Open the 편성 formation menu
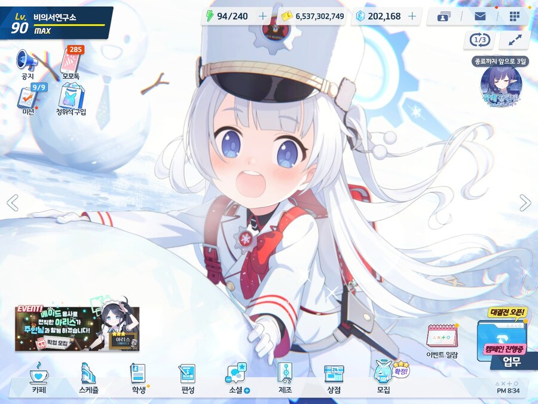Image resolution: width=538 pixels, height=404 pixels. click(x=188, y=378)
